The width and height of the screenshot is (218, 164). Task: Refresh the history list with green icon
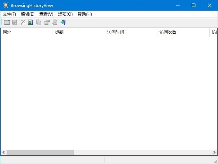tap(31, 22)
